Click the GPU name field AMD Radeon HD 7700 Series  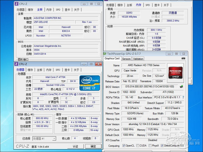click(x=144, y=65)
